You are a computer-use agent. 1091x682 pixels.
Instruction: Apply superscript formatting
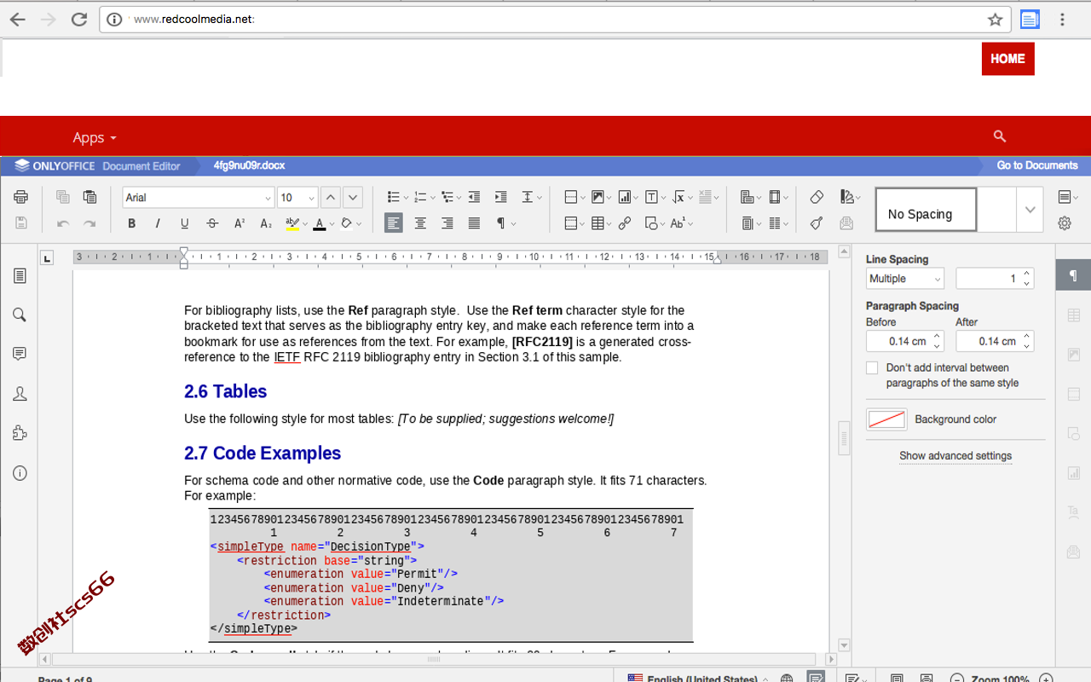pos(240,223)
